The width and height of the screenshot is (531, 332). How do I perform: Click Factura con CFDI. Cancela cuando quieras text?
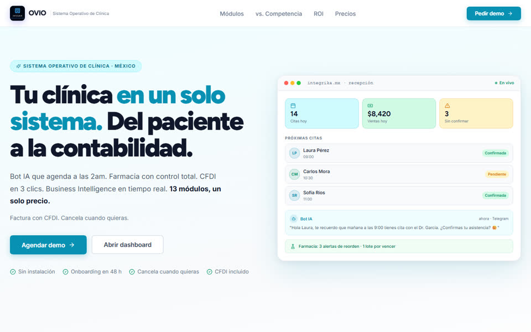tap(69, 218)
